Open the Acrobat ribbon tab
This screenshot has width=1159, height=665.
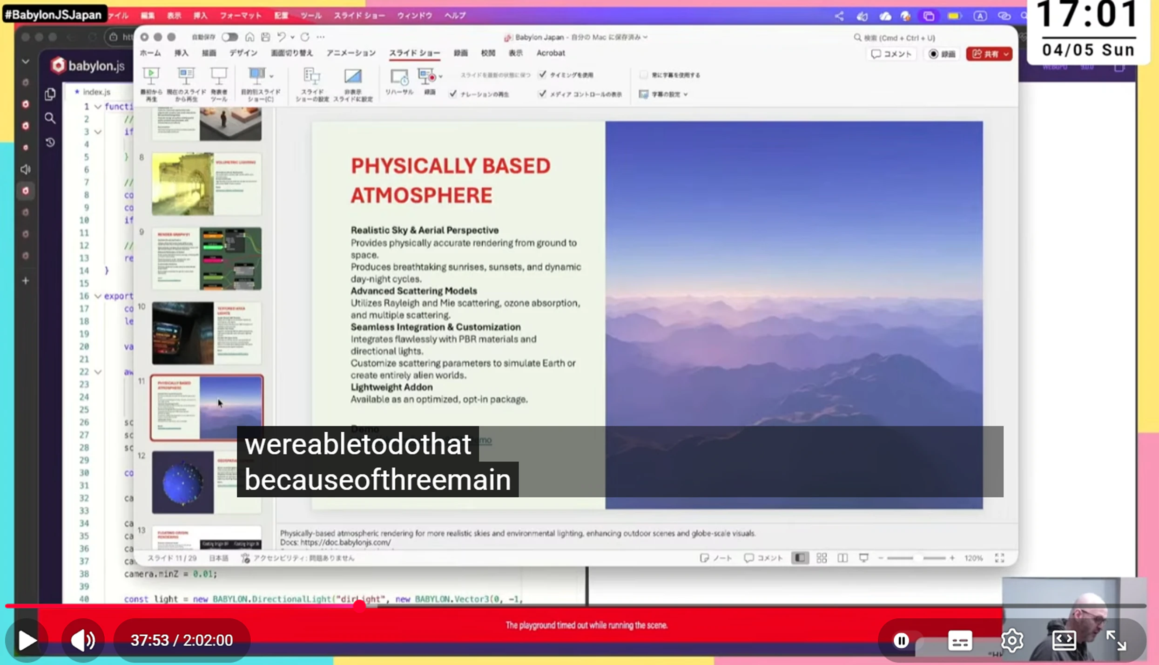[551, 53]
